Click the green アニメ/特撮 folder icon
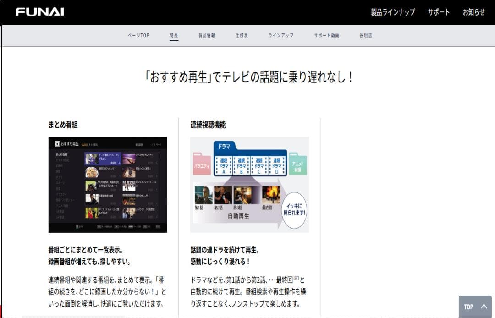 (298, 166)
